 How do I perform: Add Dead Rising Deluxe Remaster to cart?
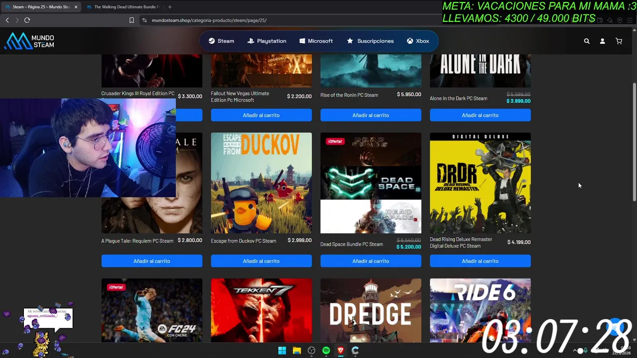tap(480, 261)
